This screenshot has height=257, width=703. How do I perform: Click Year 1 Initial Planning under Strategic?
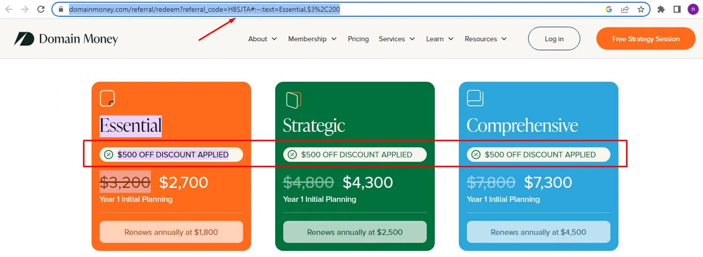pyautogui.click(x=320, y=200)
